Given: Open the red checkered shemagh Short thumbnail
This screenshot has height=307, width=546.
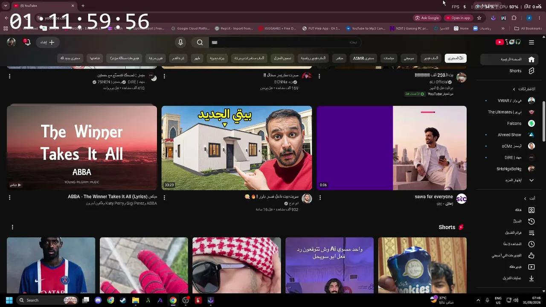Looking at the screenshot, I should 237,265.
